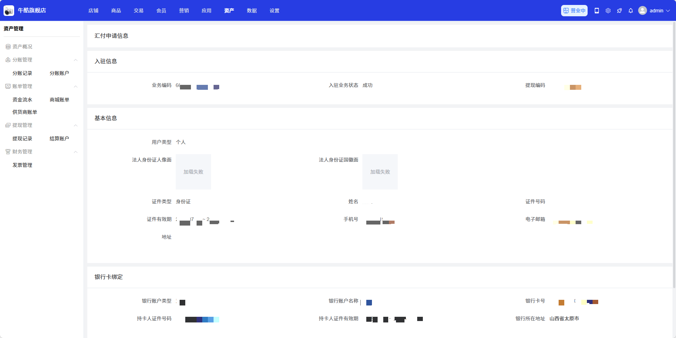Click the 山西省太原市 bank address value

[x=564, y=319]
